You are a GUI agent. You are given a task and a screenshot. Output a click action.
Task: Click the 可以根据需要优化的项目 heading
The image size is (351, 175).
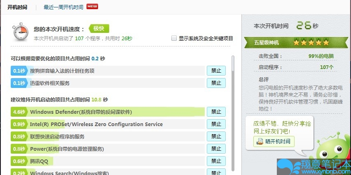(x=58, y=58)
